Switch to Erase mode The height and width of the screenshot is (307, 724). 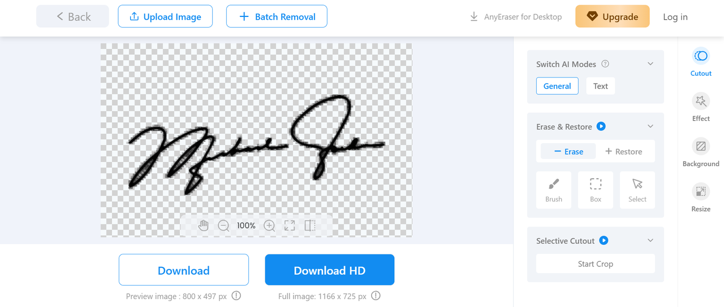tap(568, 152)
